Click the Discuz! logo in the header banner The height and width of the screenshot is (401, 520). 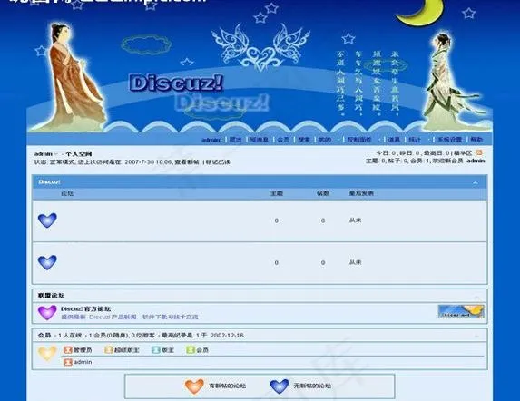click(x=176, y=83)
